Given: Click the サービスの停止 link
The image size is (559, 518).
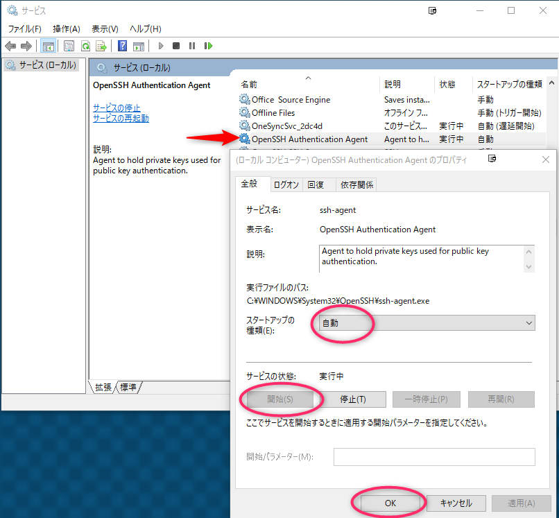Looking at the screenshot, I should [x=117, y=107].
